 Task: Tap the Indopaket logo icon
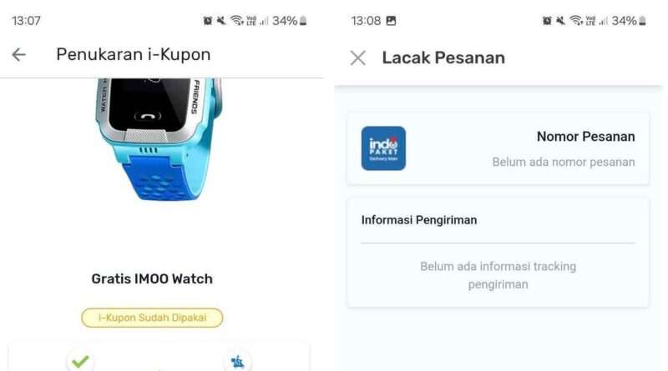coord(383,148)
